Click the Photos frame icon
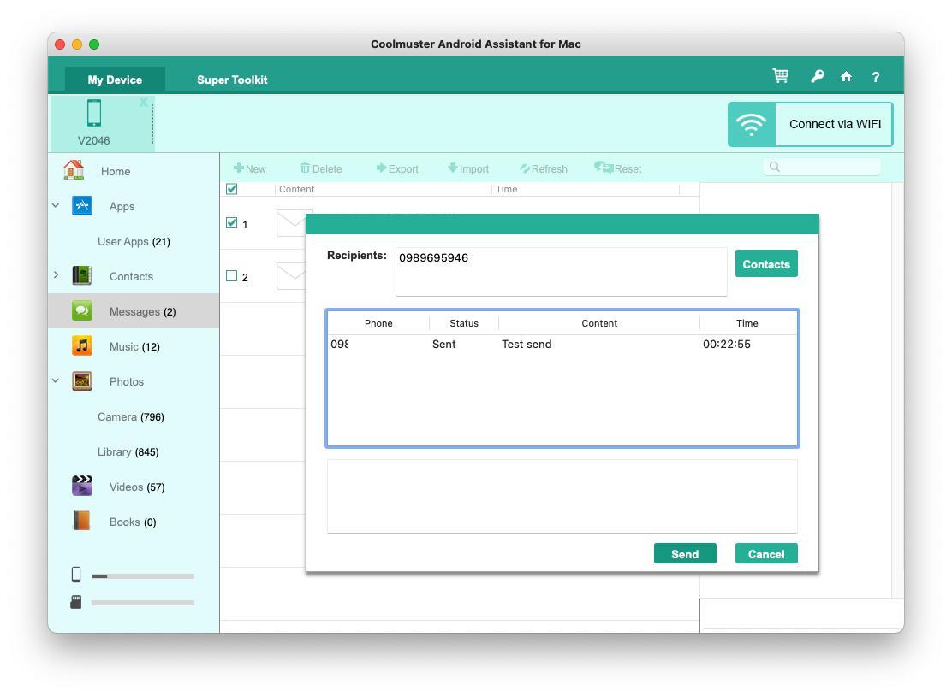The image size is (952, 696). coord(82,381)
